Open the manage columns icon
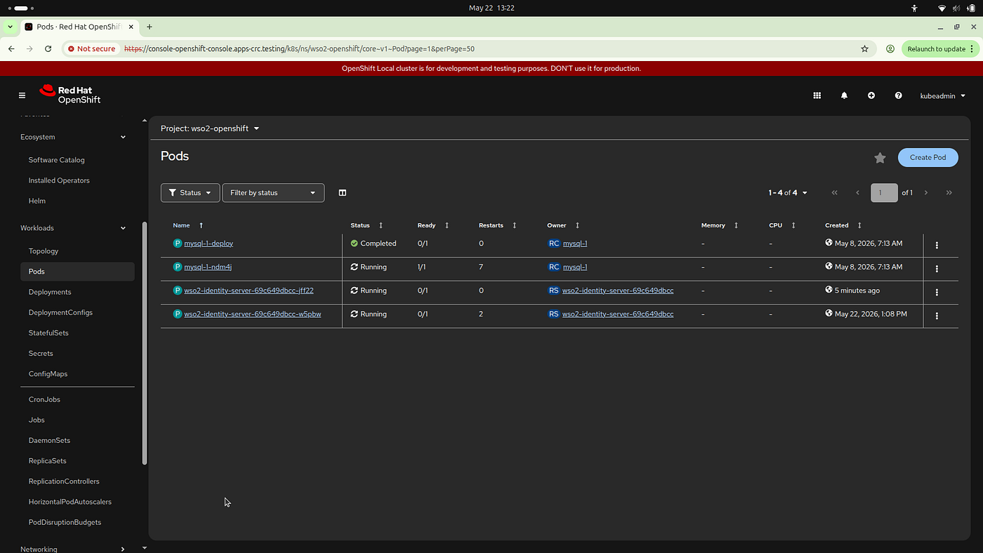The image size is (983, 553). [343, 192]
